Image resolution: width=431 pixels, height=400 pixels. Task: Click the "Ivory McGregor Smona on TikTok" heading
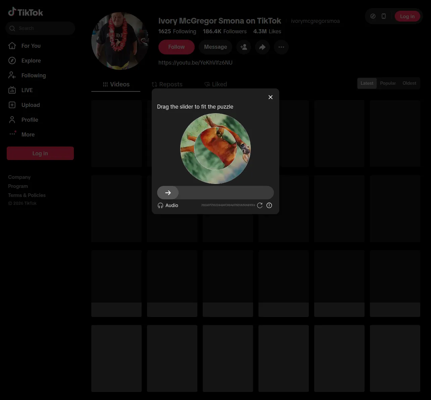point(220,21)
